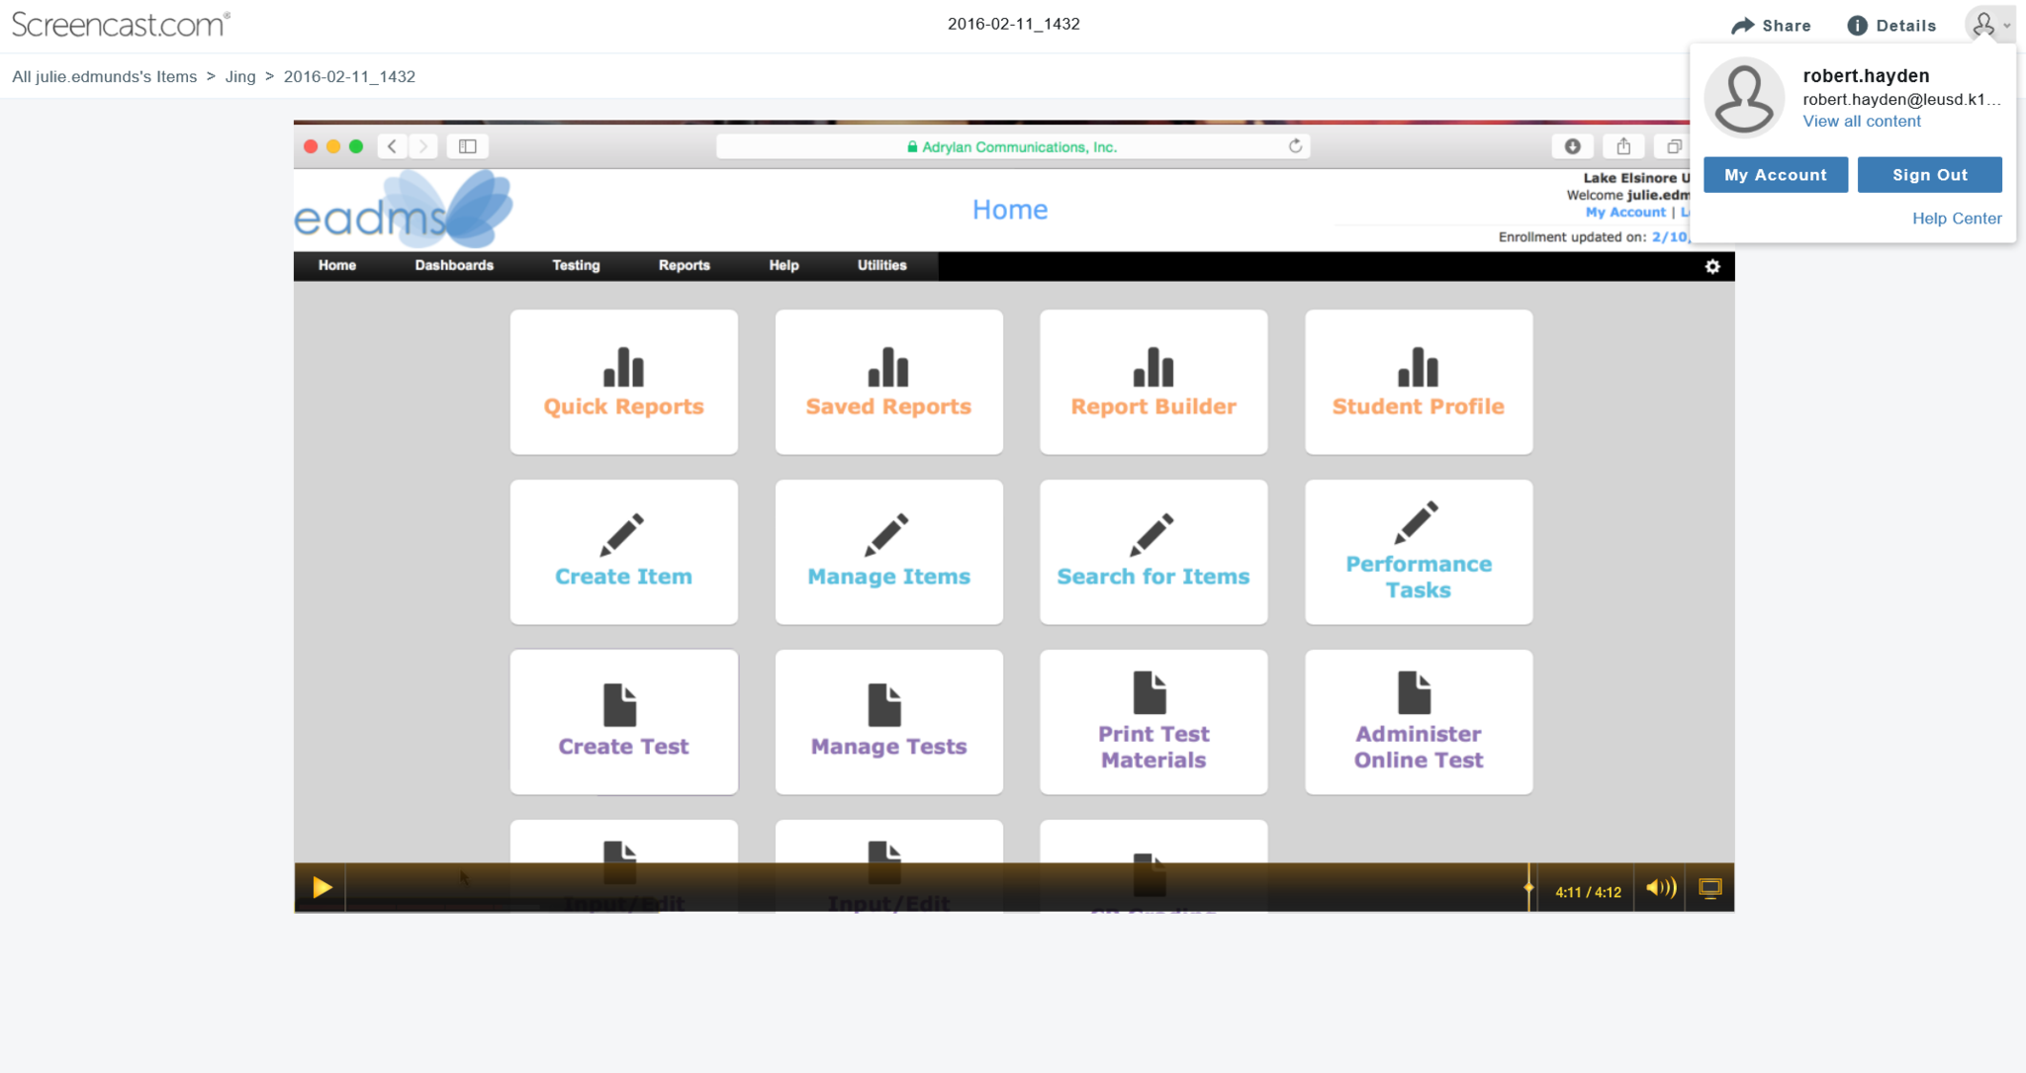
Task: Open the Details info icon
Action: click(1857, 26)
